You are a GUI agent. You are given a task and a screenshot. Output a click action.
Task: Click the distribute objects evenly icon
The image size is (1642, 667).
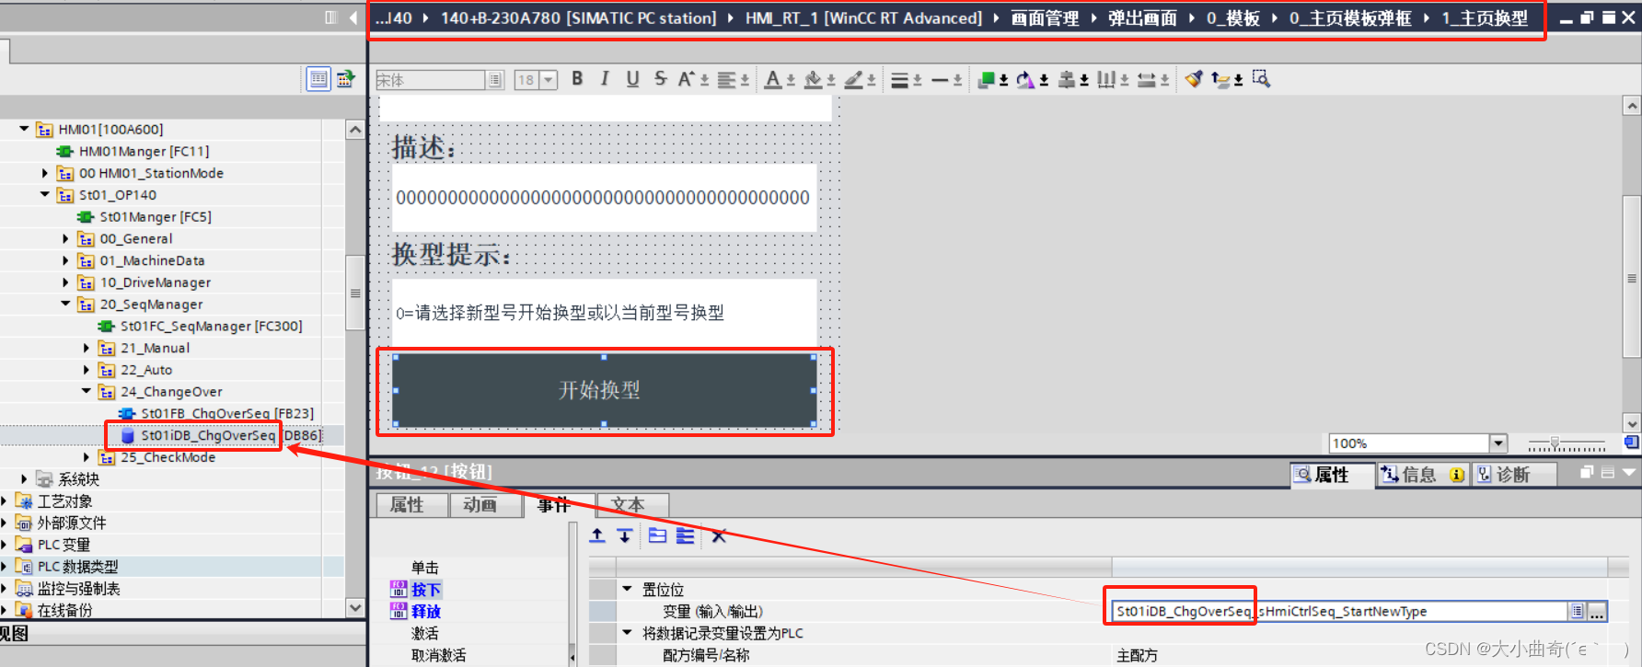[1106, 80]
